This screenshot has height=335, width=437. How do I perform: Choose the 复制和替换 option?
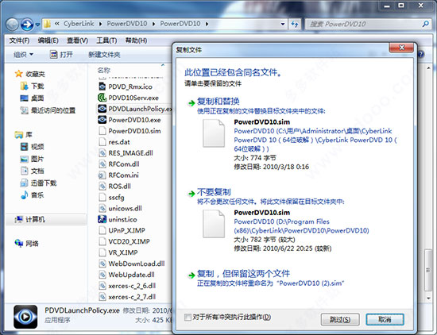218,102
